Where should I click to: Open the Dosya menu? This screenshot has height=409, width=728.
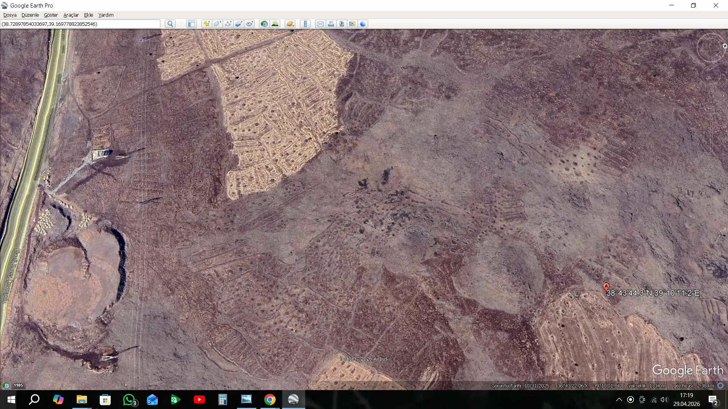pyautogui.click(x=10, y=15)
